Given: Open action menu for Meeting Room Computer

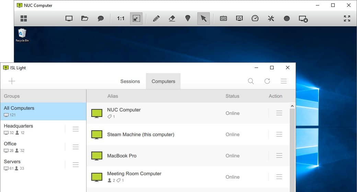Looking at the screenshot, I should pos(279,177).
